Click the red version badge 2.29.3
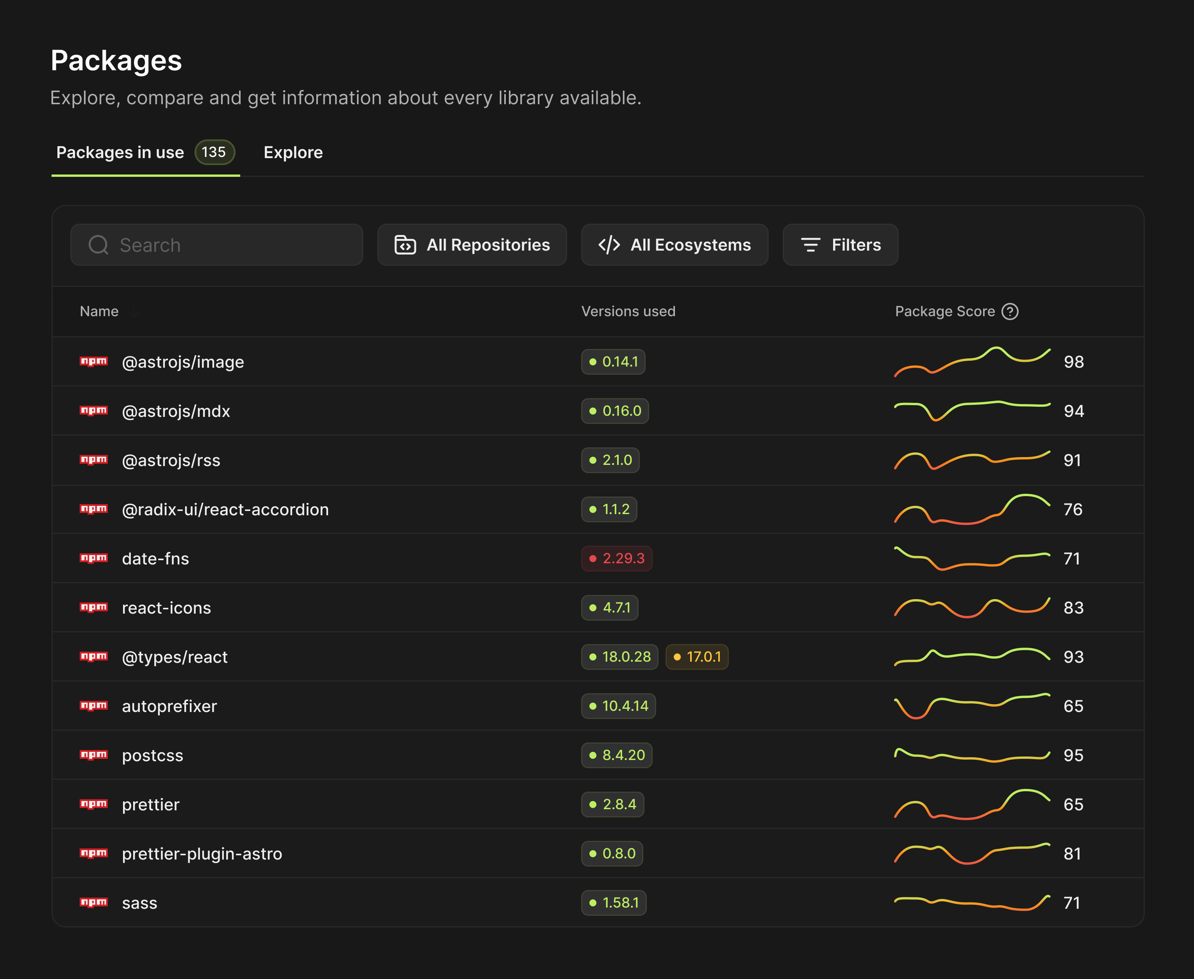This screenshot has height=979, width=1194. tap(617, 558)
